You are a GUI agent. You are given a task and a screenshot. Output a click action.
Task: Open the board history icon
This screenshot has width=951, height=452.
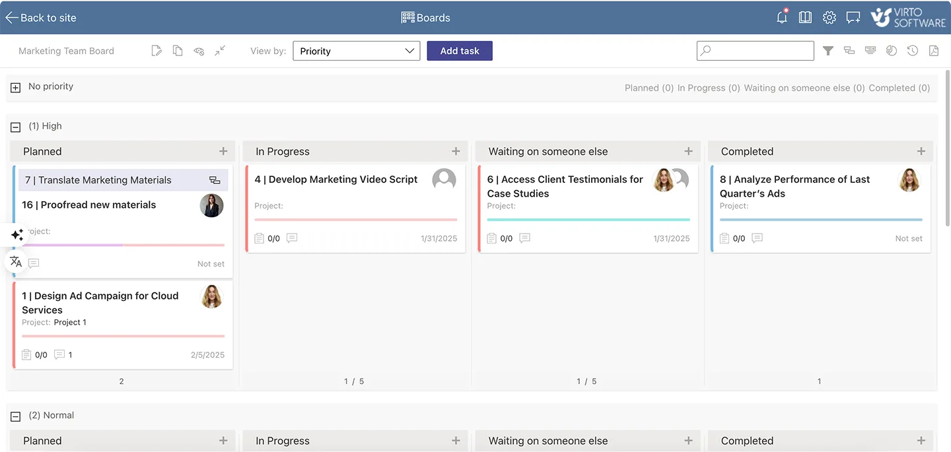point(913,50)
